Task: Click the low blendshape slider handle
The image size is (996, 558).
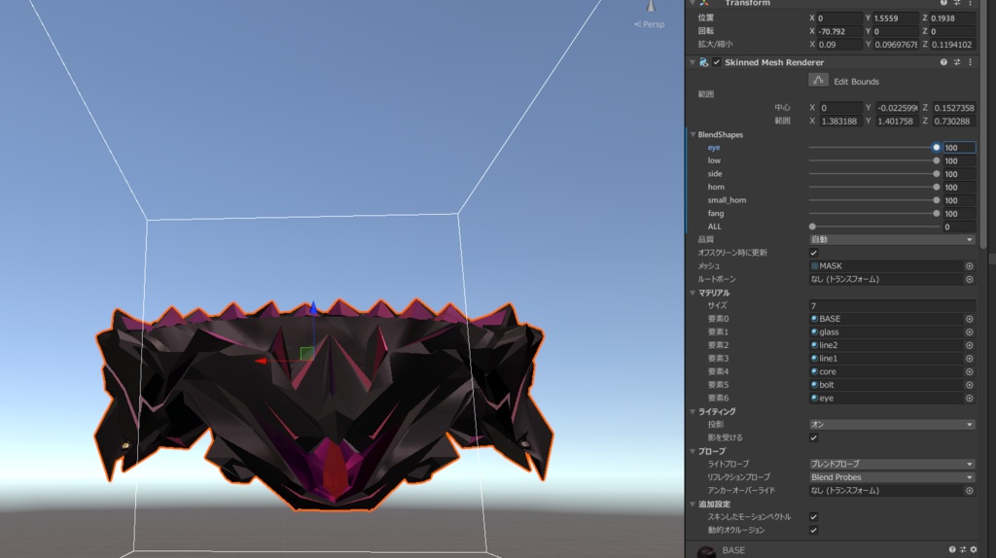Action: [x=937, y=160]
